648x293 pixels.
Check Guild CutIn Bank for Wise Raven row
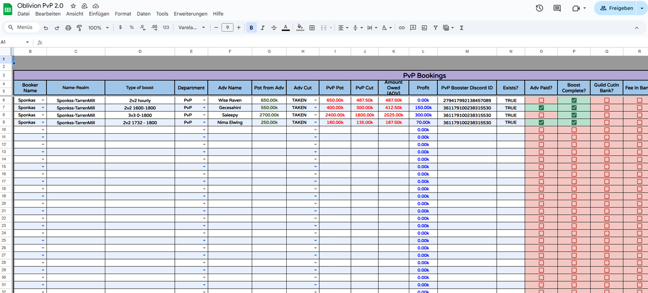pos(606,100)
